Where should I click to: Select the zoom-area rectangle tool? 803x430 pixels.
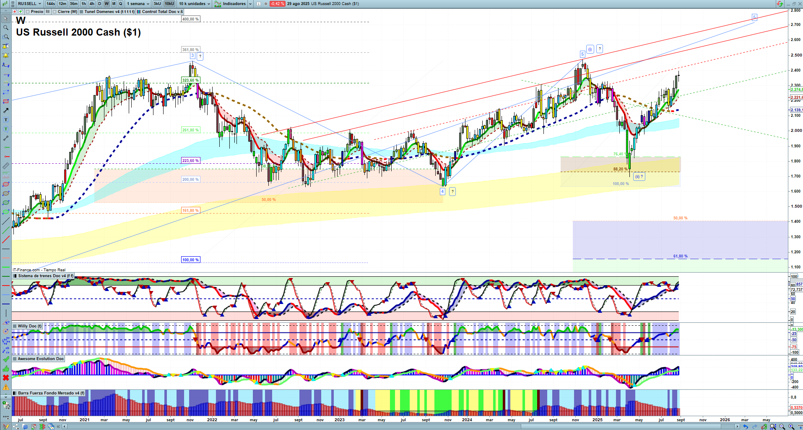click(6, 37)
